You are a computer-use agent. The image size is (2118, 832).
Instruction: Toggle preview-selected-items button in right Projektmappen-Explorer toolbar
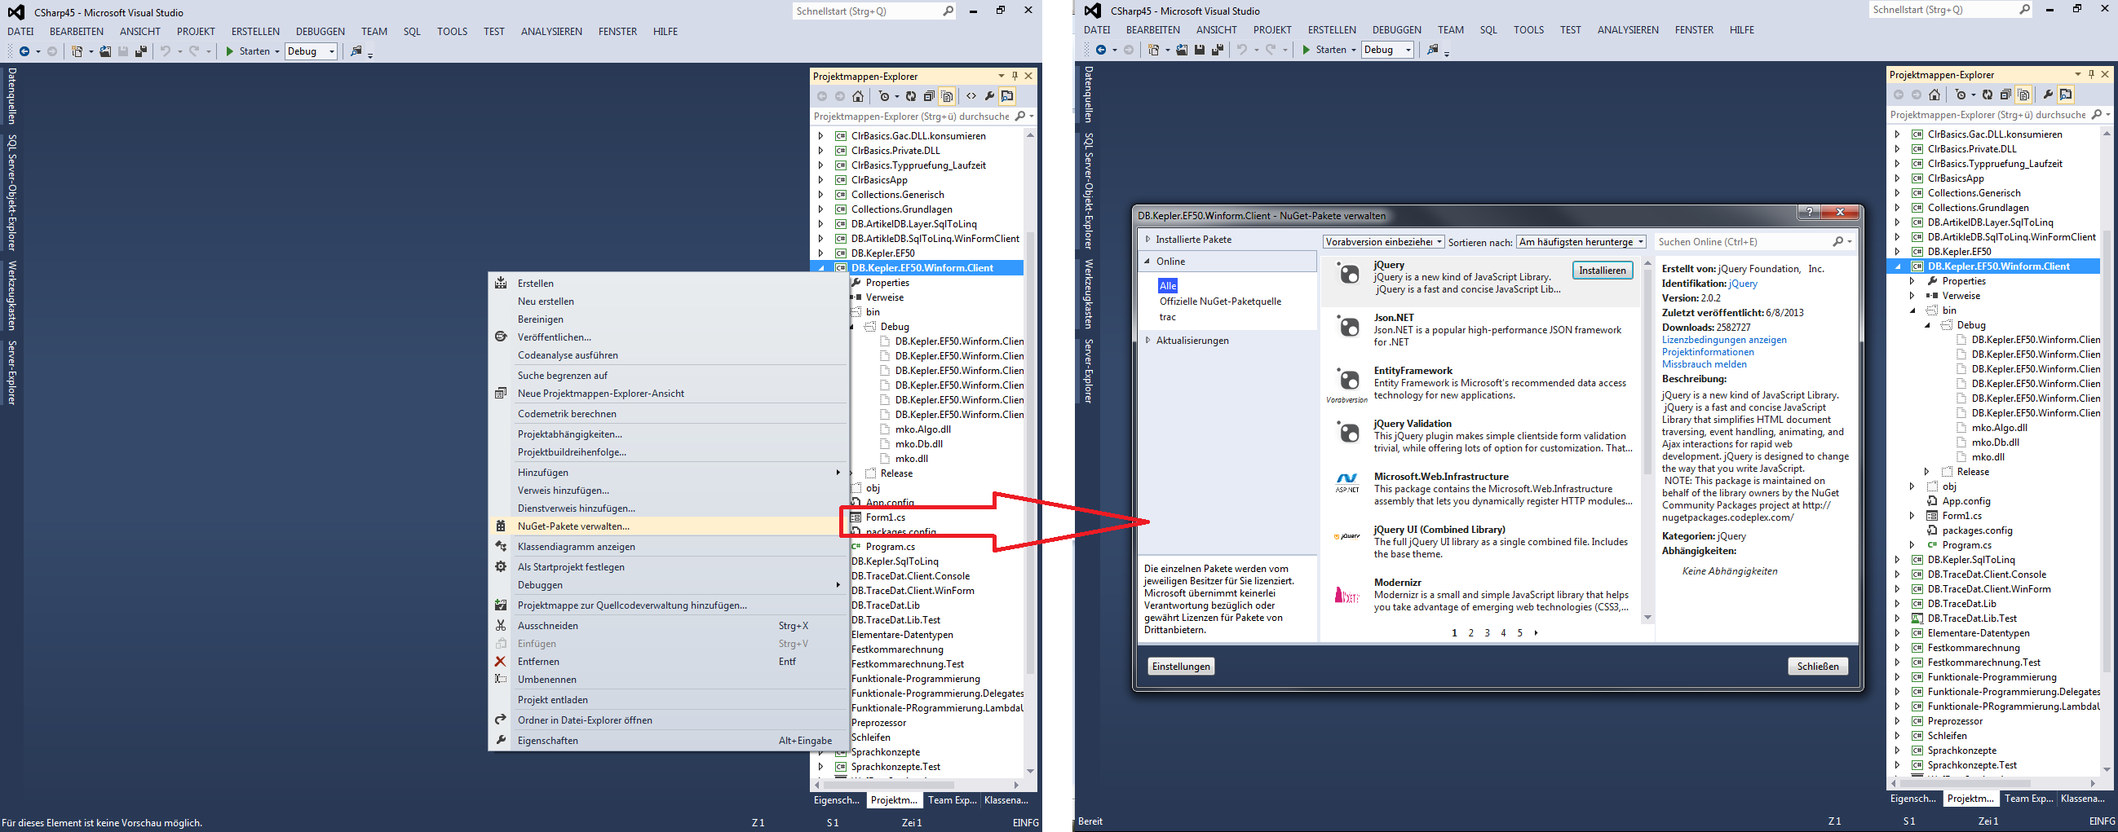(x=2065, y=95)
